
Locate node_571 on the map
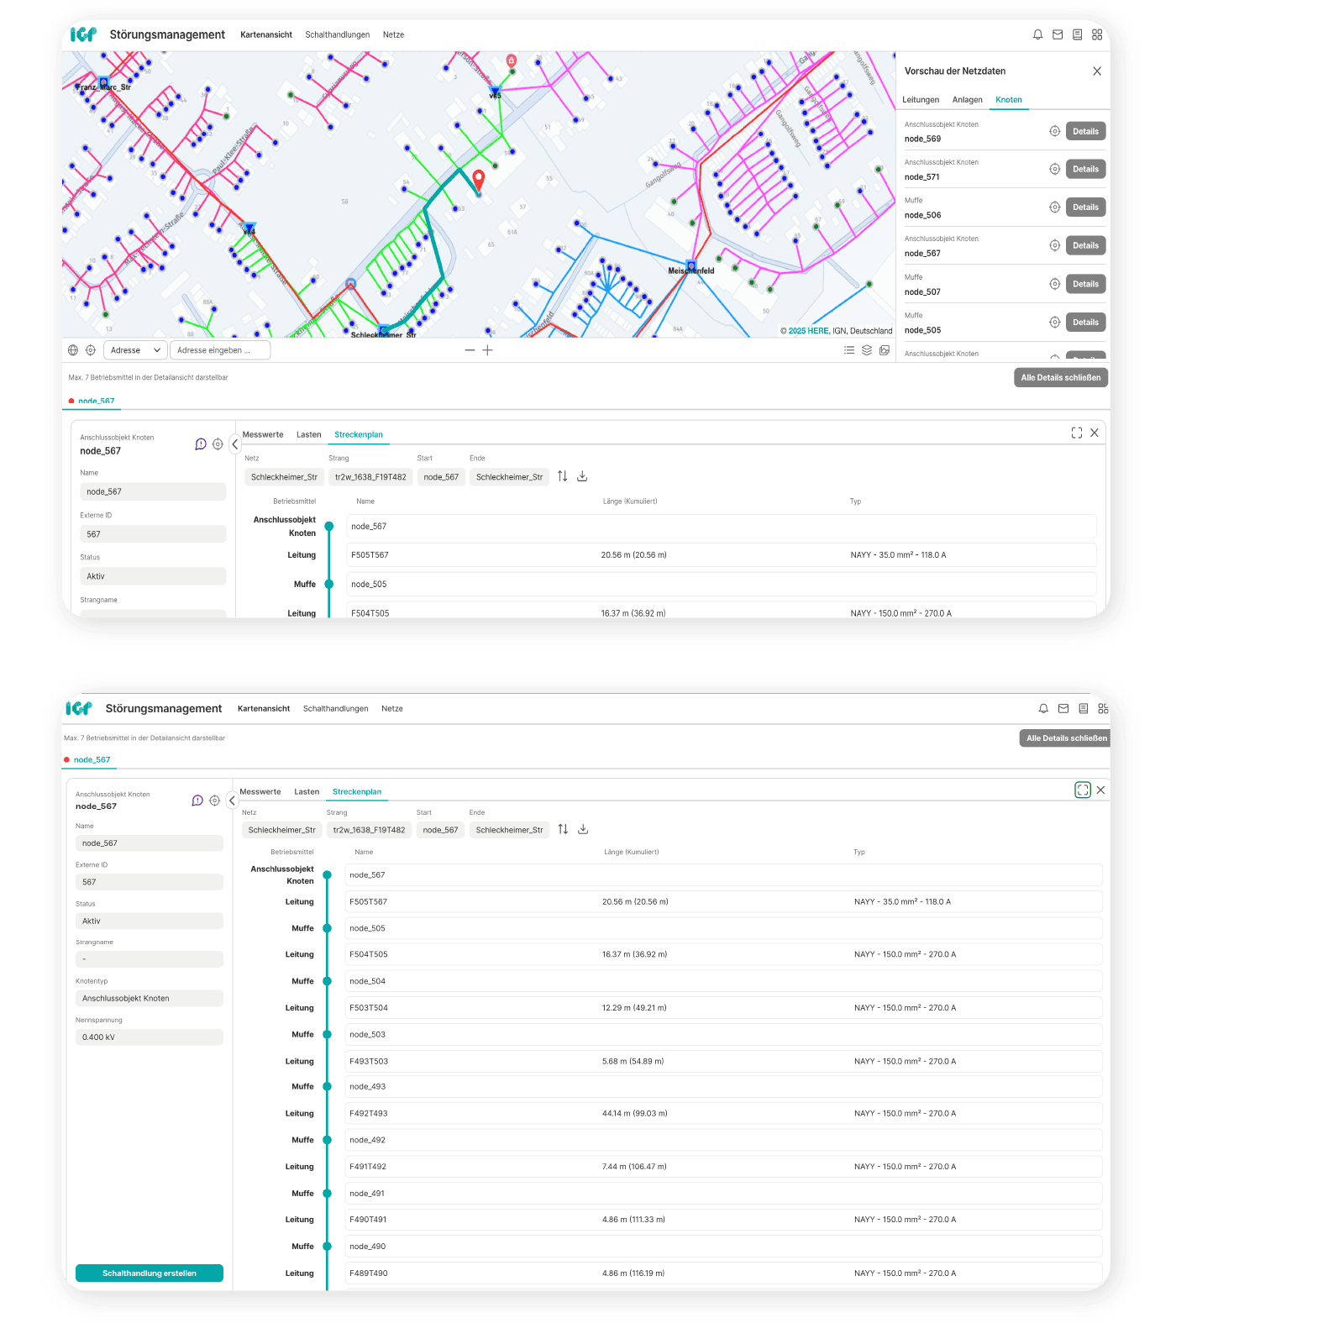pyautogui.click(x=1054, y=169)
